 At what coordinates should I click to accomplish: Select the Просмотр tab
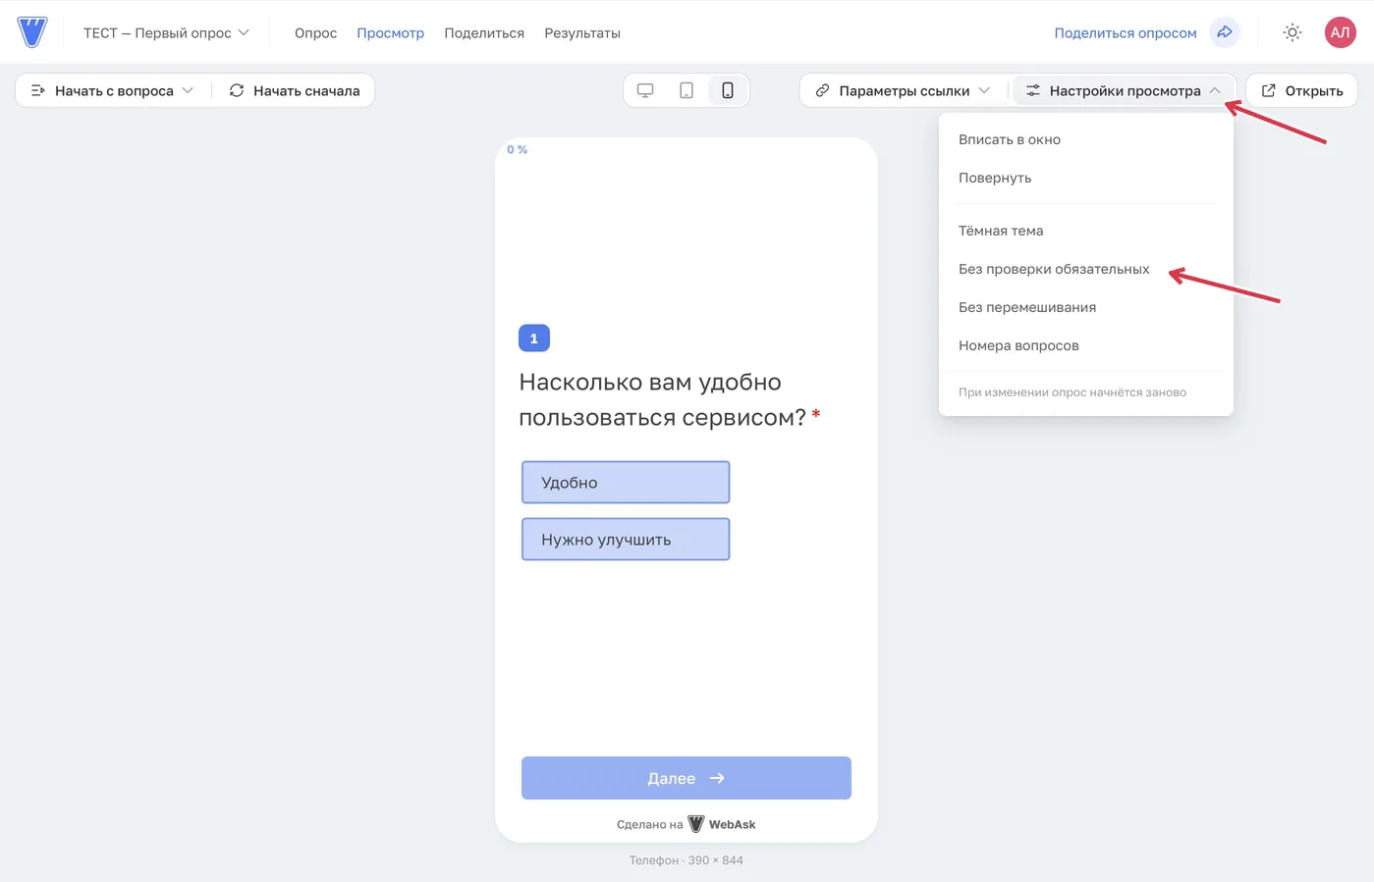tap(390, 32)
